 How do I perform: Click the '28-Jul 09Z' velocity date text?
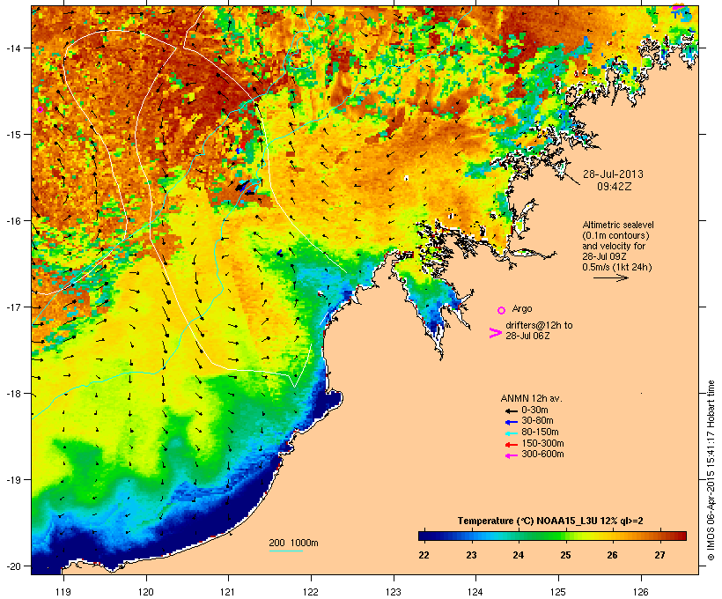tap(604, 256)
